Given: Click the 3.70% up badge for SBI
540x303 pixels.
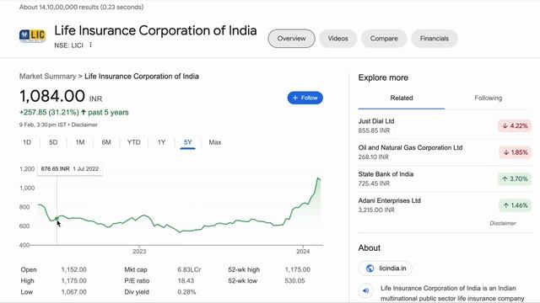Looking at the screenshot, I should tap(515, 179).
